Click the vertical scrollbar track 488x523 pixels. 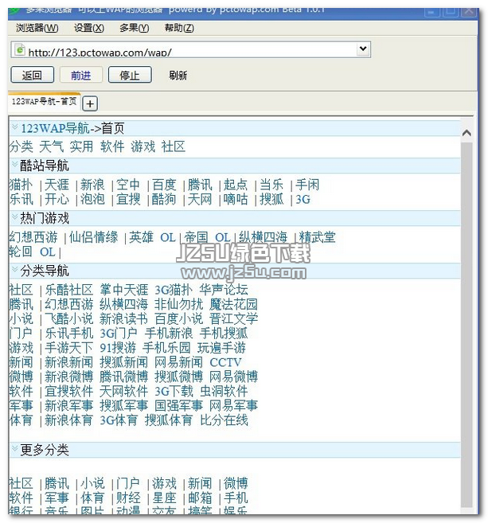(467, 326)
